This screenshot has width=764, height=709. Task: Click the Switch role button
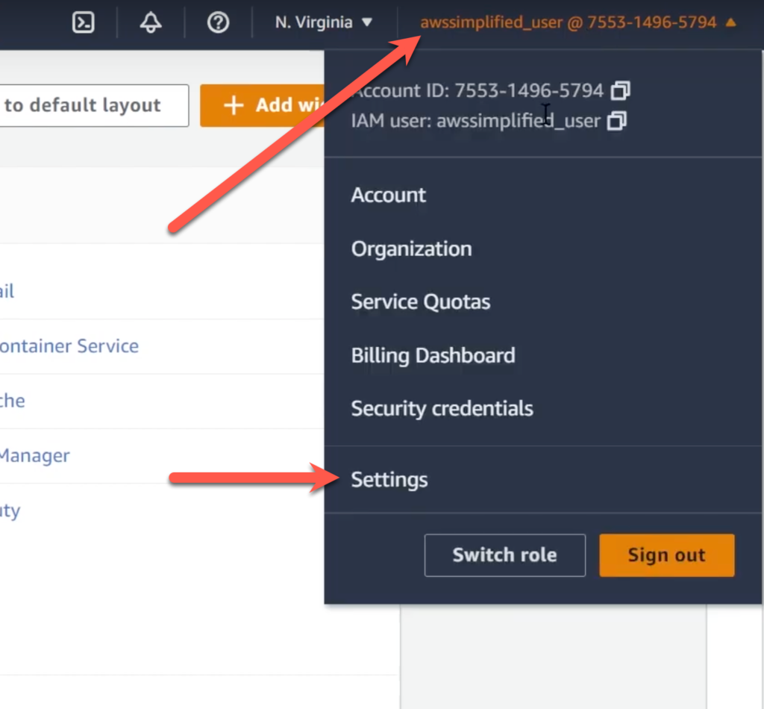(x=504, y=555)
